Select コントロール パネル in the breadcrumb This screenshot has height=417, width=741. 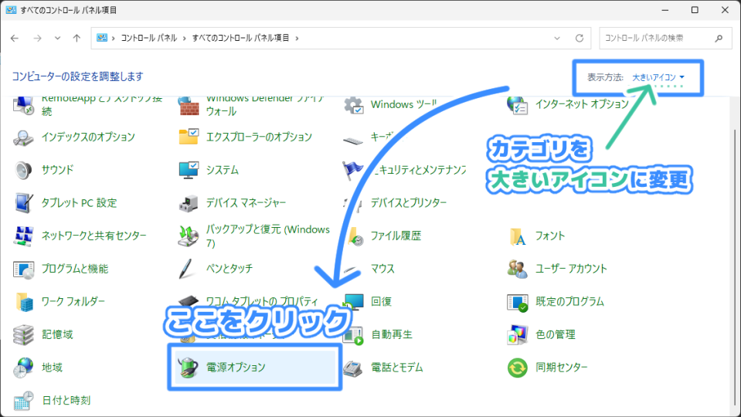pyautogui.click(x=149, y=38)
